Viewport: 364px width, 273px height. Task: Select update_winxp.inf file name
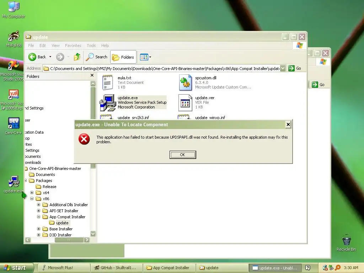(210, 117)
